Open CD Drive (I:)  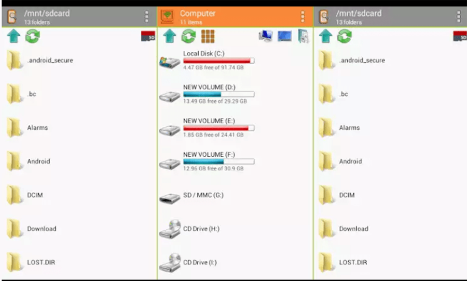pos(235,262)
